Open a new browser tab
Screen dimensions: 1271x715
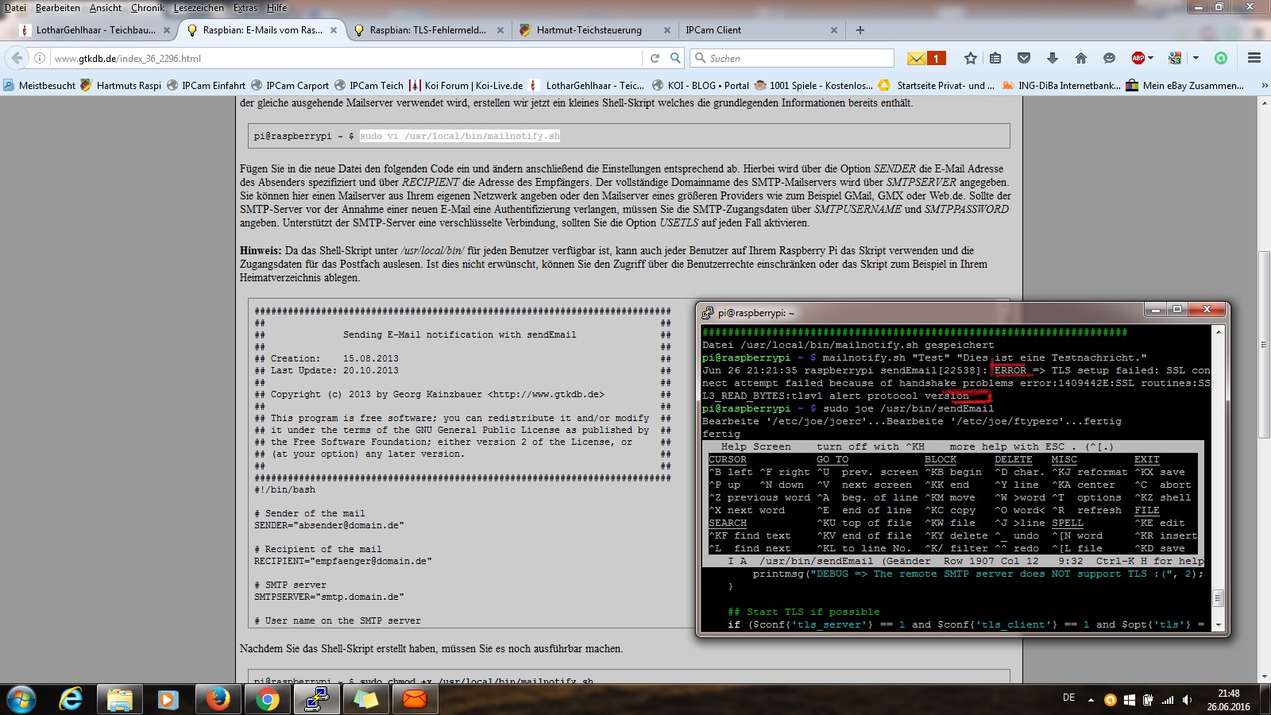pos(860,30)
